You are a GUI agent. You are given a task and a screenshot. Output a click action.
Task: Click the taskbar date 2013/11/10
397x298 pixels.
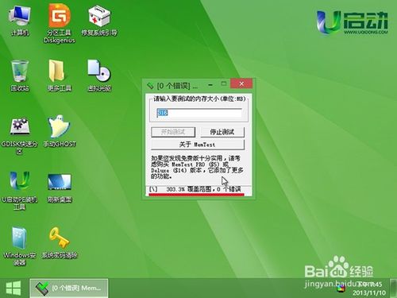click(369, 292)
